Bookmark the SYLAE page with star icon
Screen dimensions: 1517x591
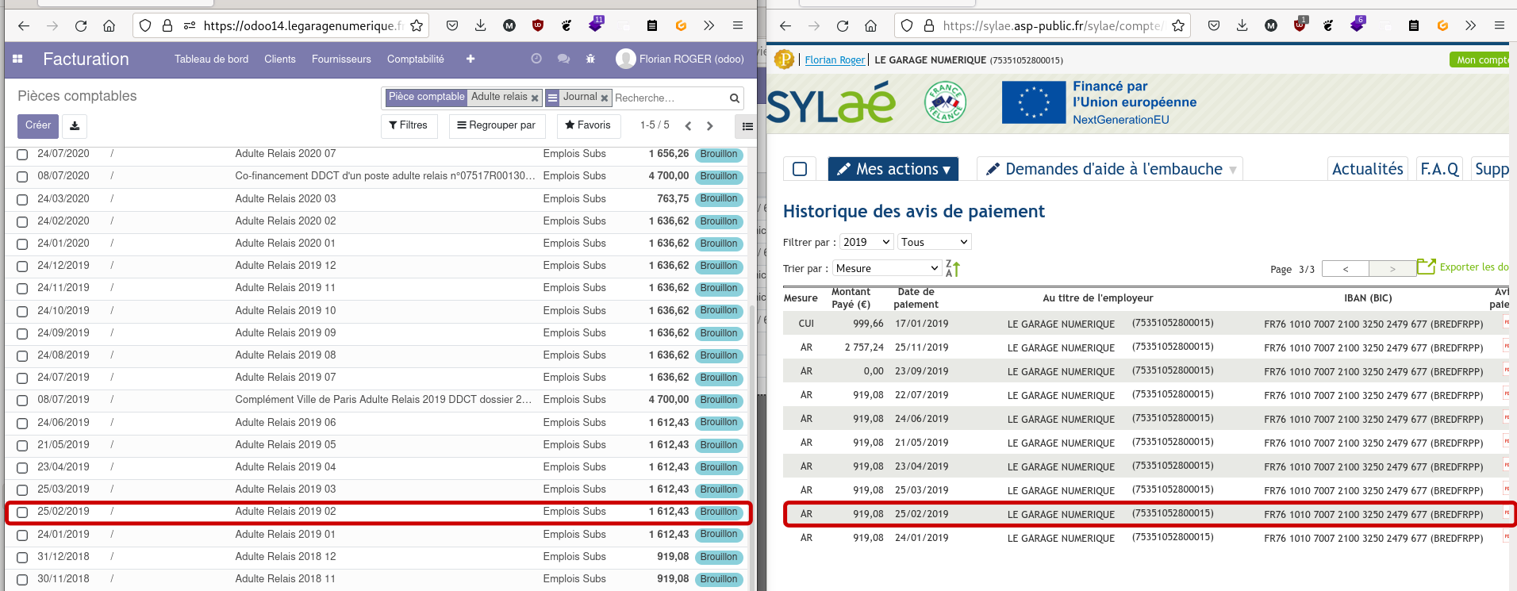click(x=1178, y=26)
